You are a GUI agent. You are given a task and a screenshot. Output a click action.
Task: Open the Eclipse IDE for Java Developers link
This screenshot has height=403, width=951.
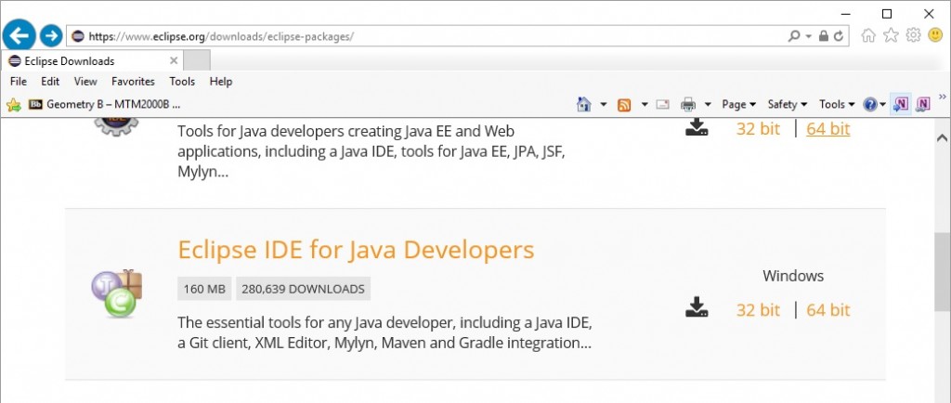pyautogui.click(x=356, y=250)
